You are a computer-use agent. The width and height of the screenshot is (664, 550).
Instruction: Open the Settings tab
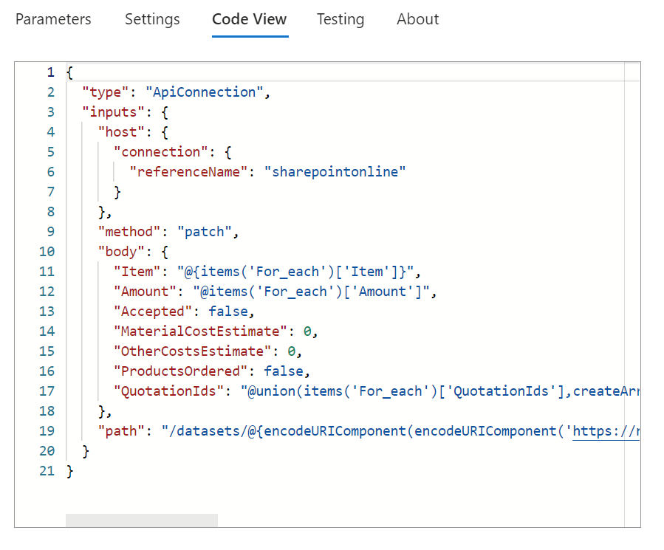tap(152, 19)
